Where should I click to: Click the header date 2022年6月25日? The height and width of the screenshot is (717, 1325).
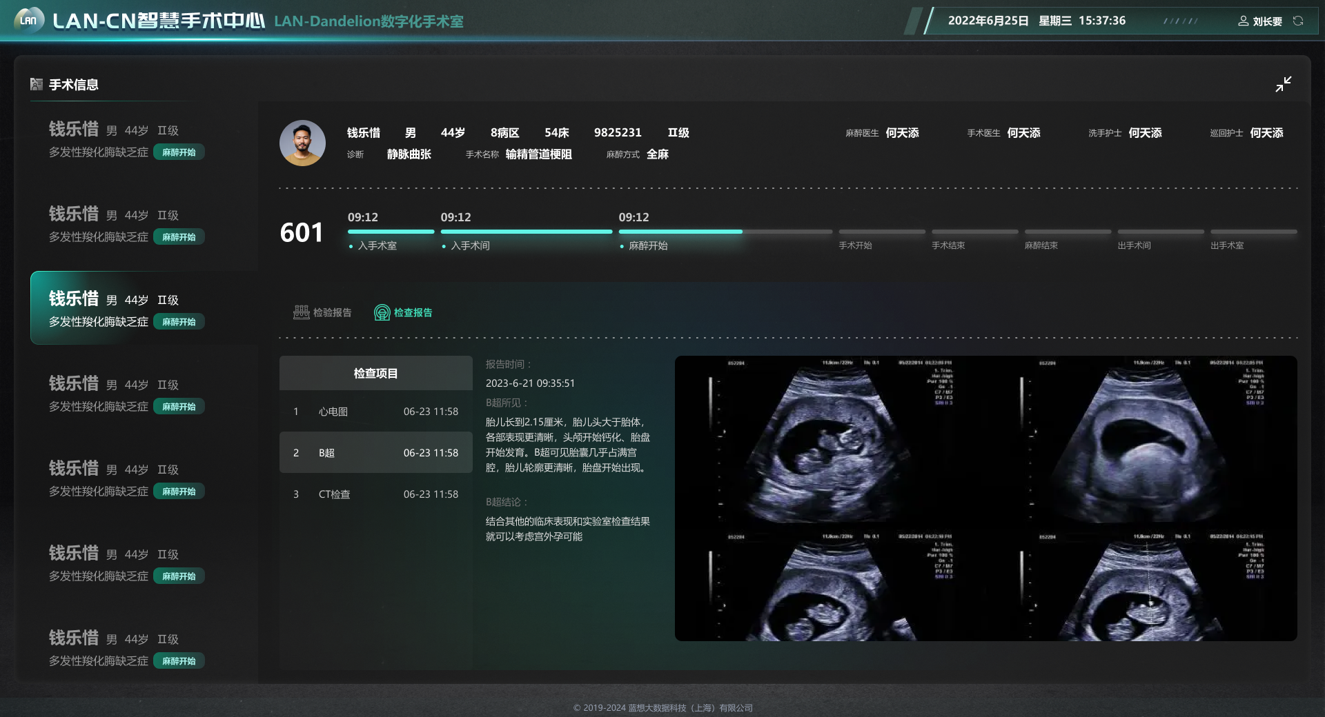coord(988,21)
